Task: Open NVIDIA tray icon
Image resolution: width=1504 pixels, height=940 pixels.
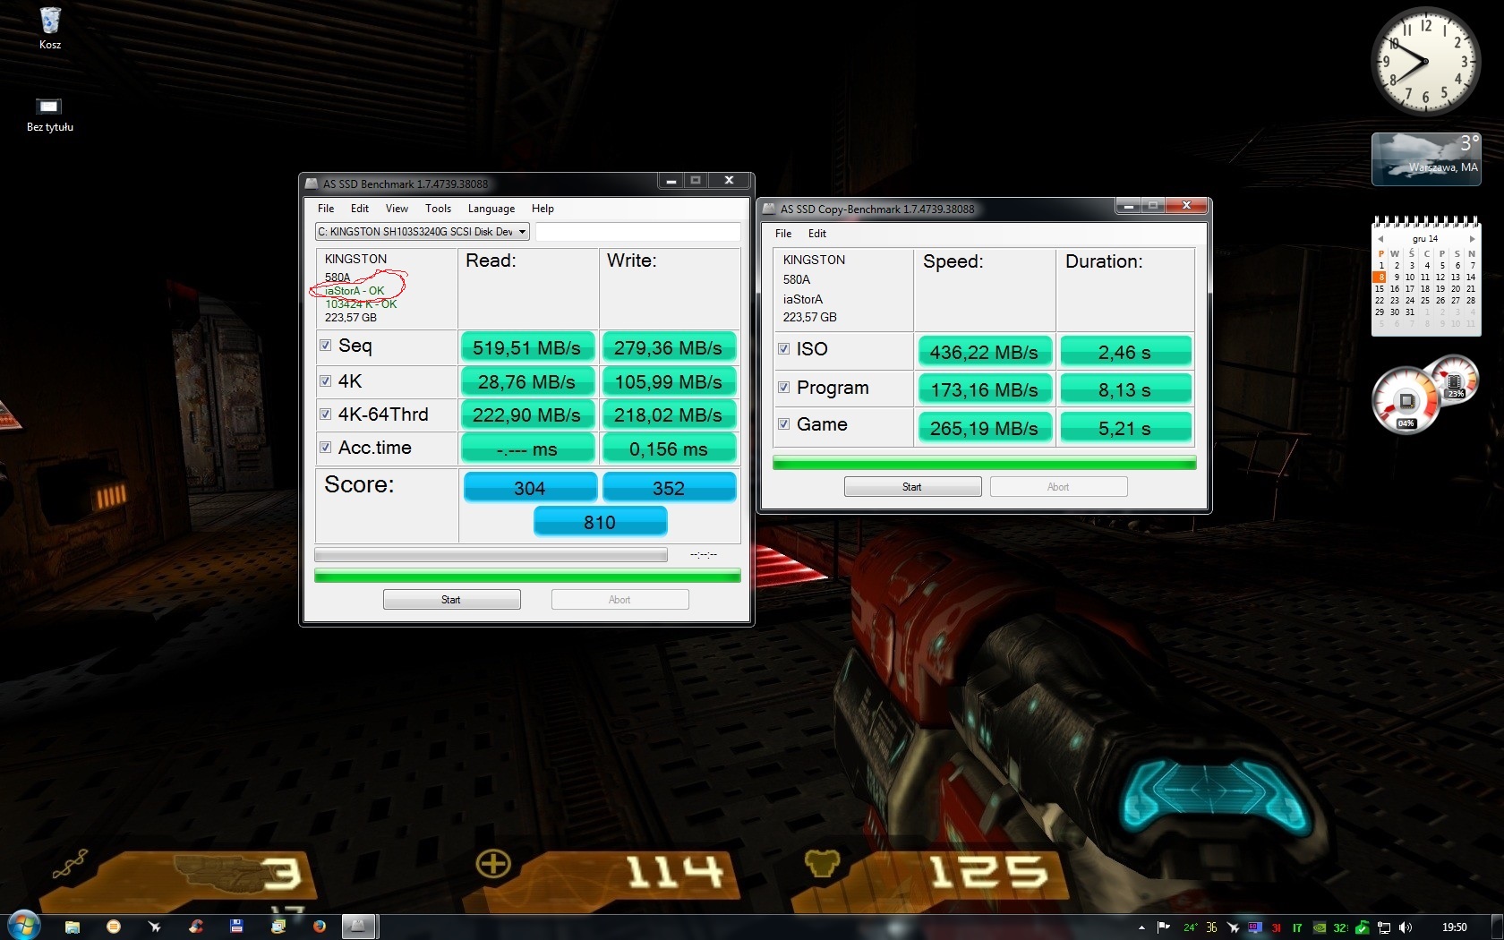Action: click(1319, 927)
